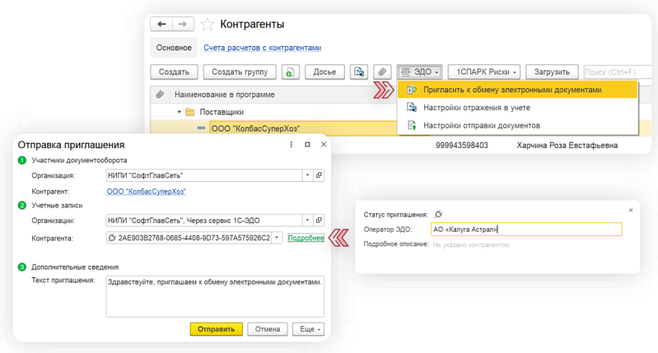
Task: Click the document icon right of Досье
Action: pyautogui.click(x=359, y=72)
